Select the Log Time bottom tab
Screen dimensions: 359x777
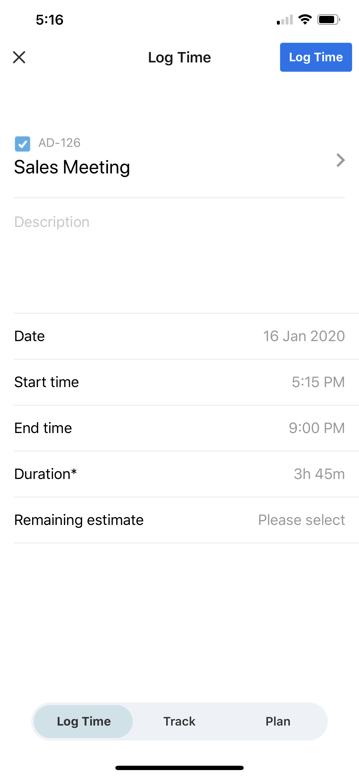[84, 721]
